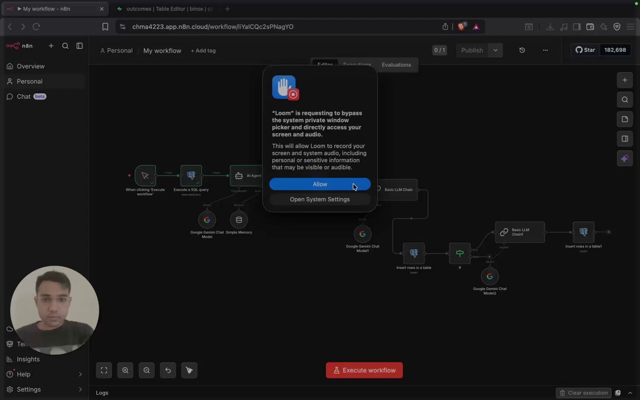Toggle the side panel icon on canvas
This screenshot has height=400, width=640.
(625, 139)
